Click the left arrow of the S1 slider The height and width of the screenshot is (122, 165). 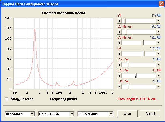coord(119,21)
